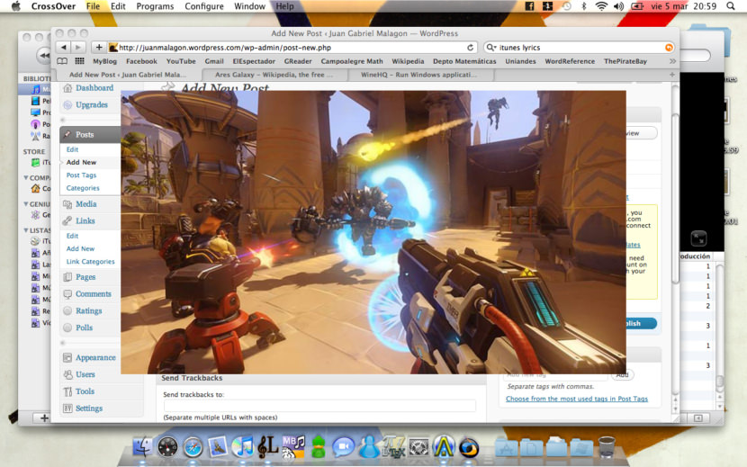Open the Top Sites grid icon
The height and width of the screenshot is (467, 747).
click(x=80, y=61)
